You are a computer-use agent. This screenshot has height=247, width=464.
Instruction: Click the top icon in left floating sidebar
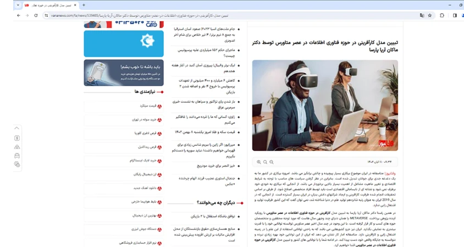pyautogui.click(x=17, y=129)
